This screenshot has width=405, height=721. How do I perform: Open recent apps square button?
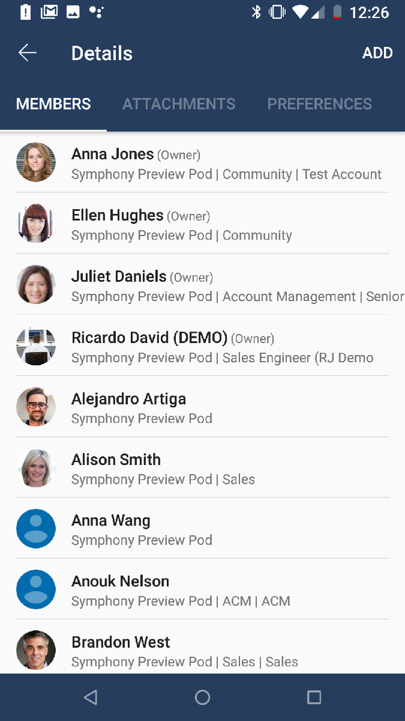(x=314, y=697)
